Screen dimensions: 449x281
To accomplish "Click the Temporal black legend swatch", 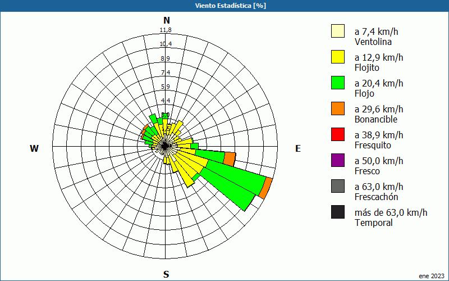I will (338, 212).
